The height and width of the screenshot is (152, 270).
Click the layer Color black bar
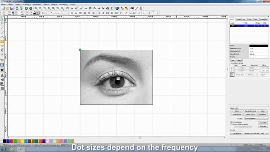point(259,46)
